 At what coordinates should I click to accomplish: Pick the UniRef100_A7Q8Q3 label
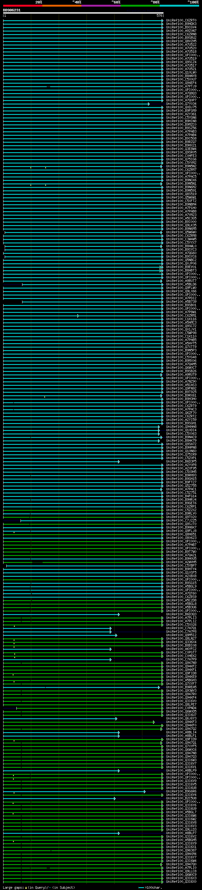click(181, 93)
